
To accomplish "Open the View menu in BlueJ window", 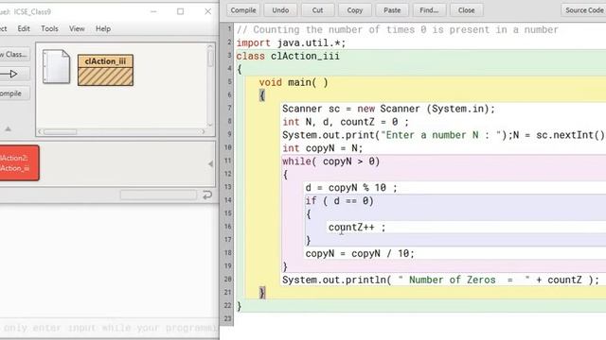I will [77, 28].
